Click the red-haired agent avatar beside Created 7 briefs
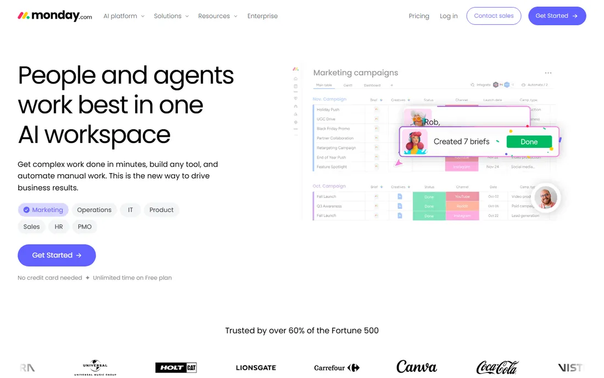The image size is (604, 378). (415, 142)
